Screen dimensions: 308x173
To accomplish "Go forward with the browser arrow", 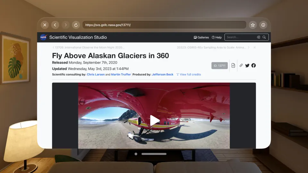I will [x=65, y=25].
